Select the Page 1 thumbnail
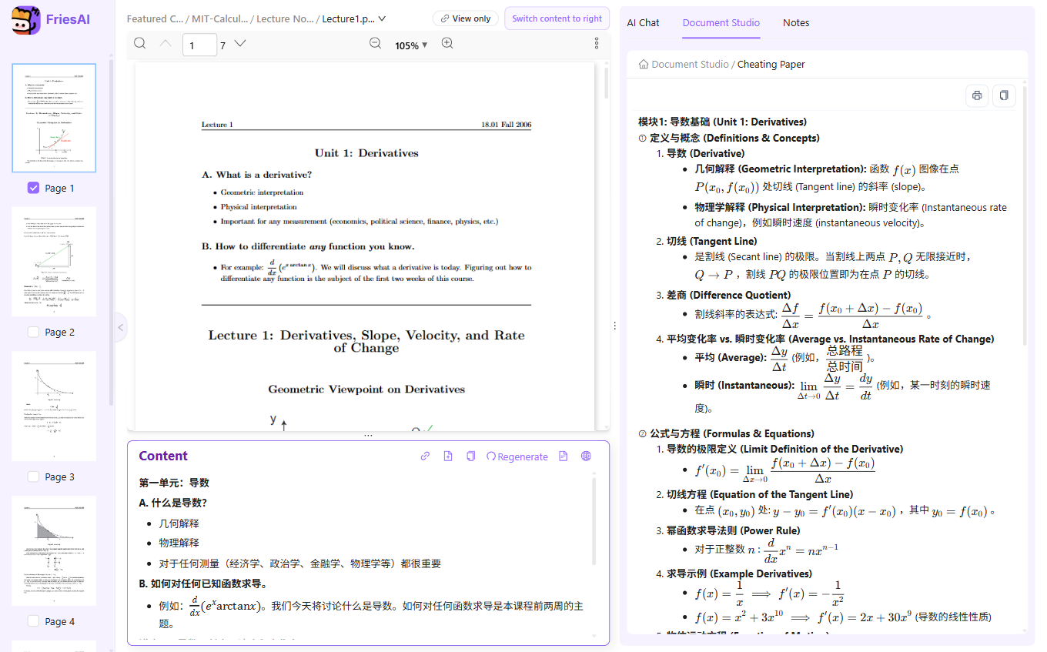Viewport: 1047px width, 652px height. tap(54, 118)
